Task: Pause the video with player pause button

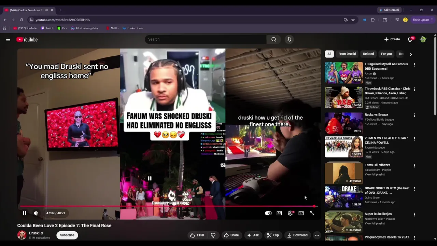Action: (25, 213)
